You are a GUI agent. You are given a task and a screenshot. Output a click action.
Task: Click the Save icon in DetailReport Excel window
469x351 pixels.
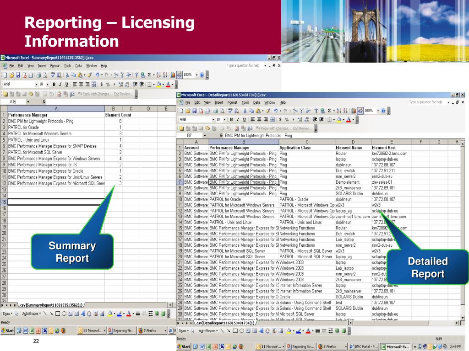click(x=194, y=111)
